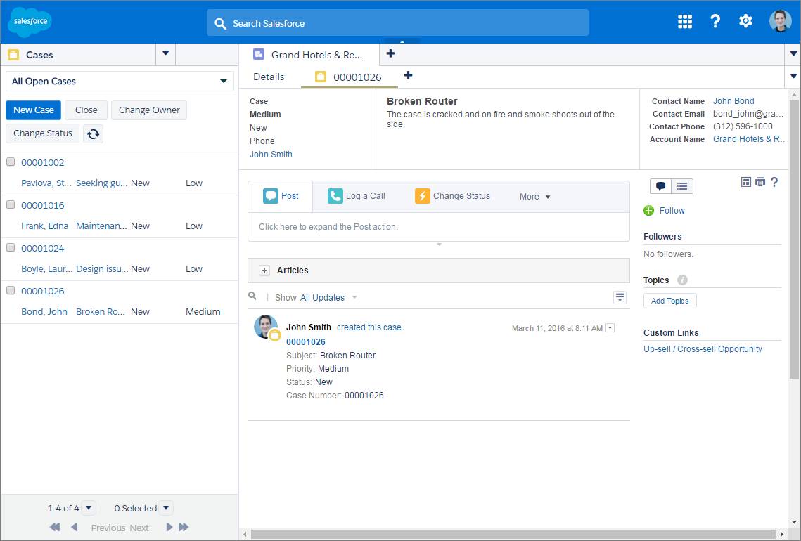The width and height of the screenshot is (801, 541).
Task: Open the Up-sell / Cross-sell Opportunity link
Action: [x=703, y=349]
